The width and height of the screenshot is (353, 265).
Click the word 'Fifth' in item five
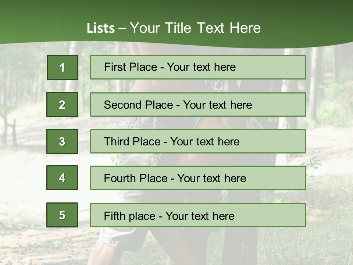[114, 216]
